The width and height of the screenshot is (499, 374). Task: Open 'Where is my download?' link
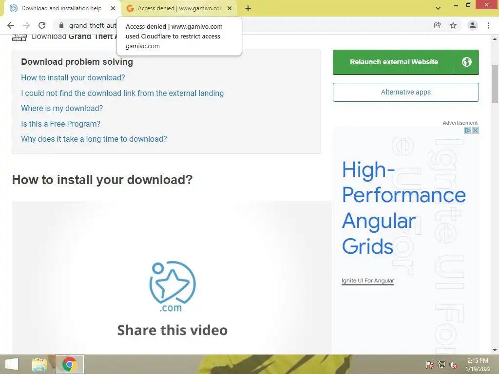point(62,109)
